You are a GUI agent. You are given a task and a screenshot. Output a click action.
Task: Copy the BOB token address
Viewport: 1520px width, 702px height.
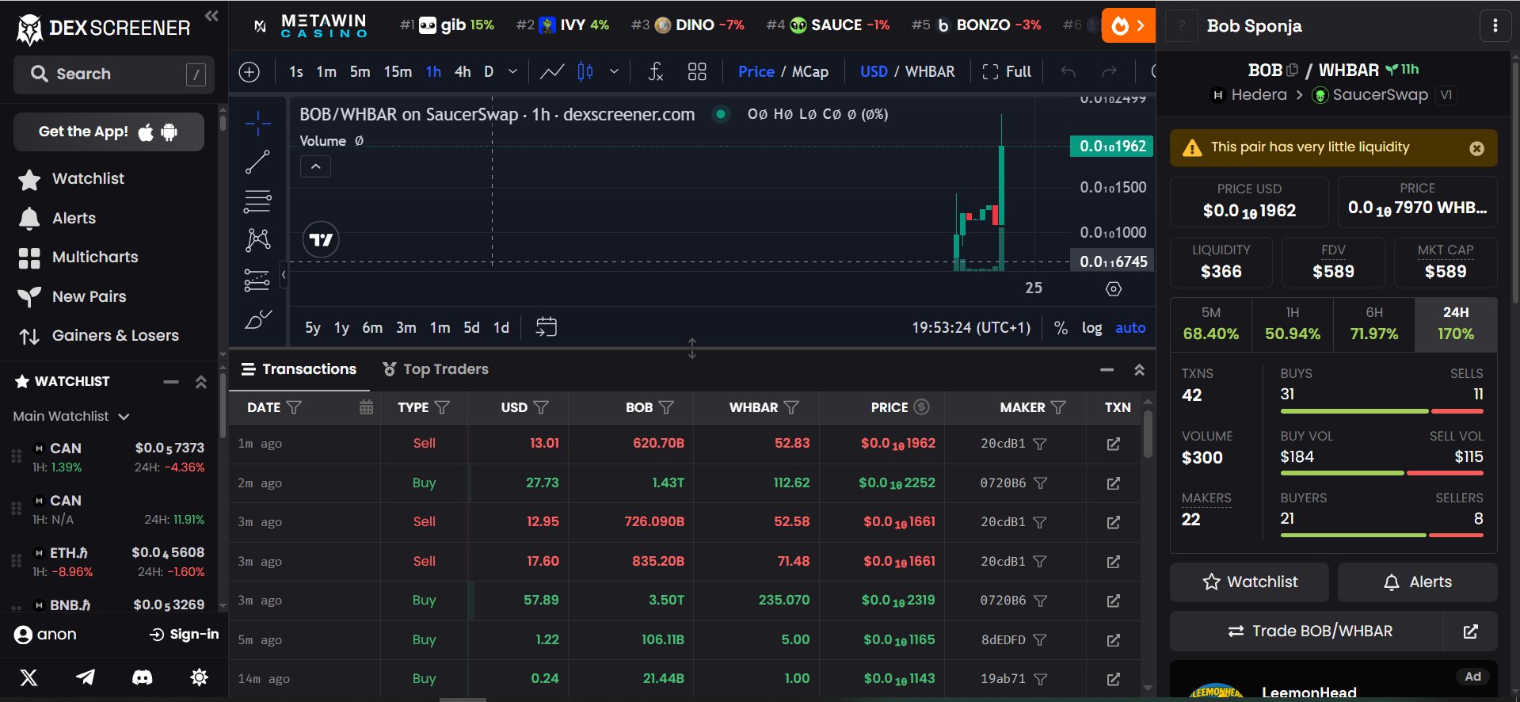(x=1292, y=71)
